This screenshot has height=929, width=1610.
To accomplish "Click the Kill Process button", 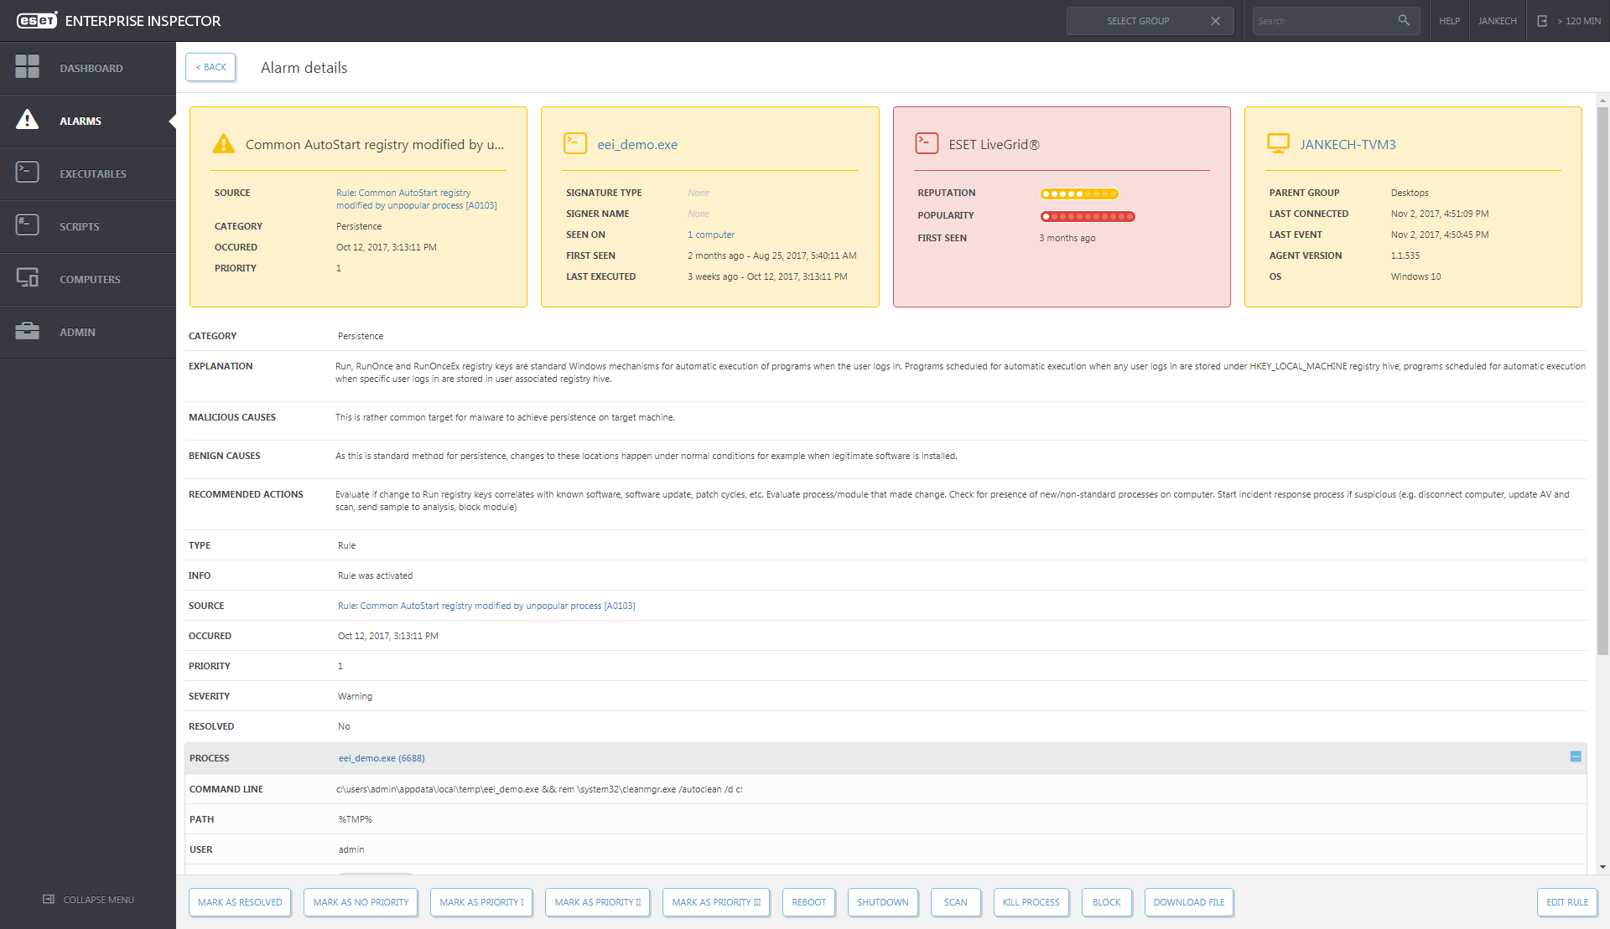I will point(1031,902).
